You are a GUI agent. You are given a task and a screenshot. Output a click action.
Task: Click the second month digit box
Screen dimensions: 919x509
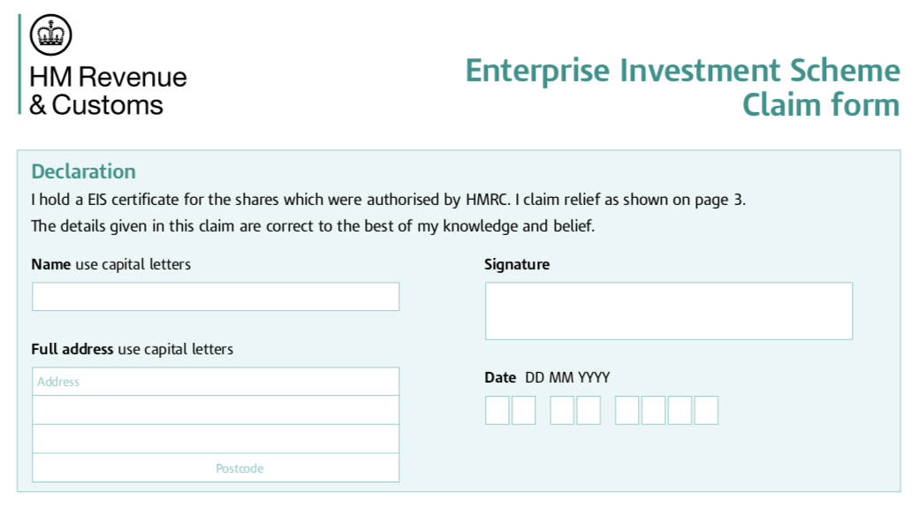pos(589,411)
